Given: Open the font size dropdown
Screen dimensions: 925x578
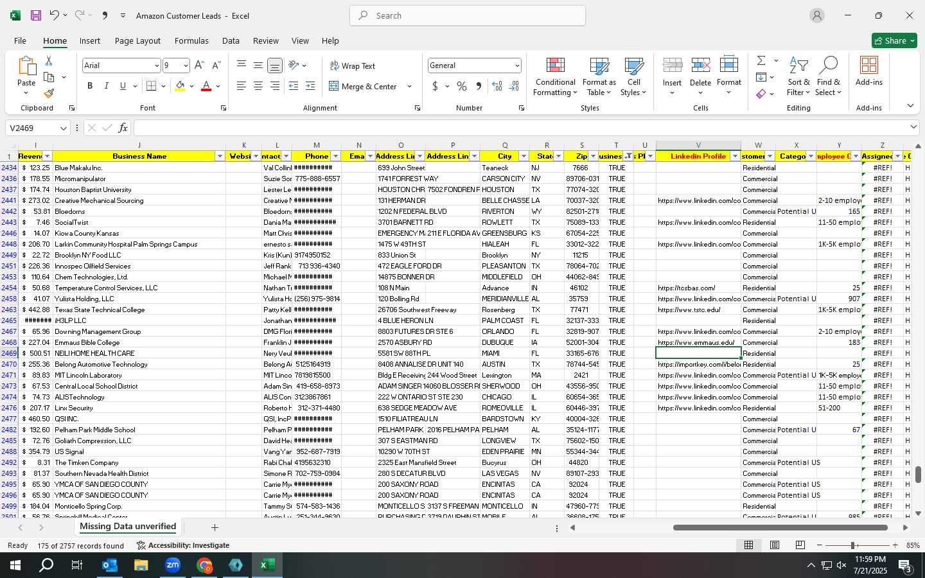Looking at the screenshot, I should click(186, 66).
